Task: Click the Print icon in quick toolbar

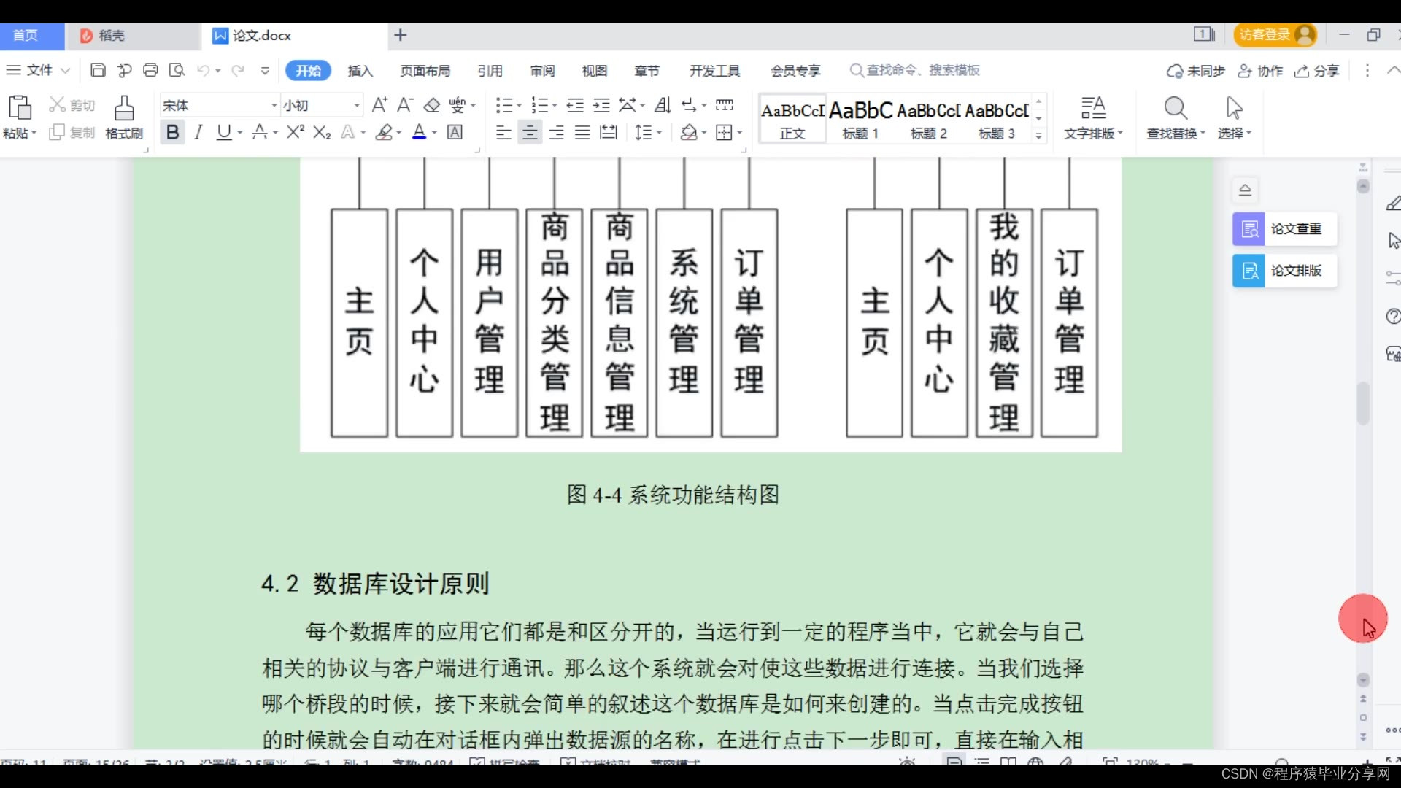Action: [150, 70]
